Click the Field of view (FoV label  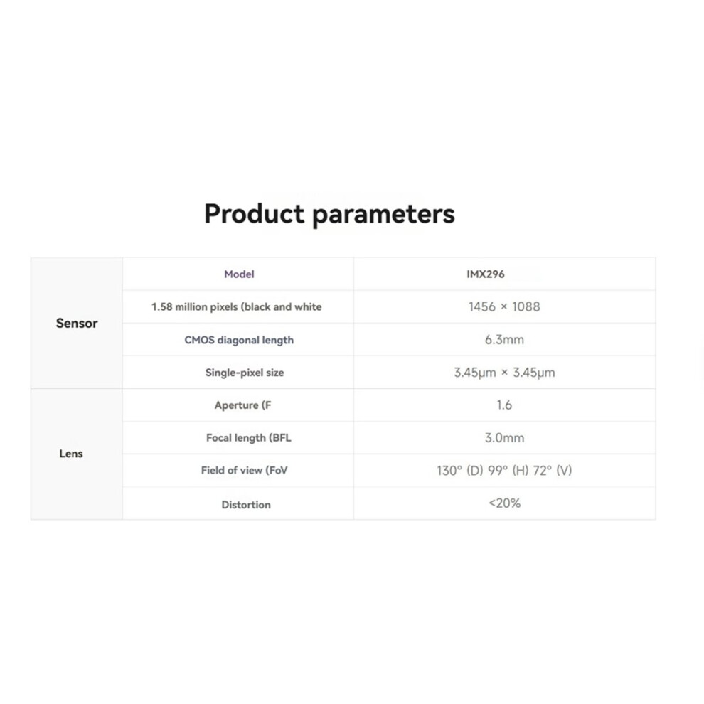pyautogui.click(x=244, y=471)
